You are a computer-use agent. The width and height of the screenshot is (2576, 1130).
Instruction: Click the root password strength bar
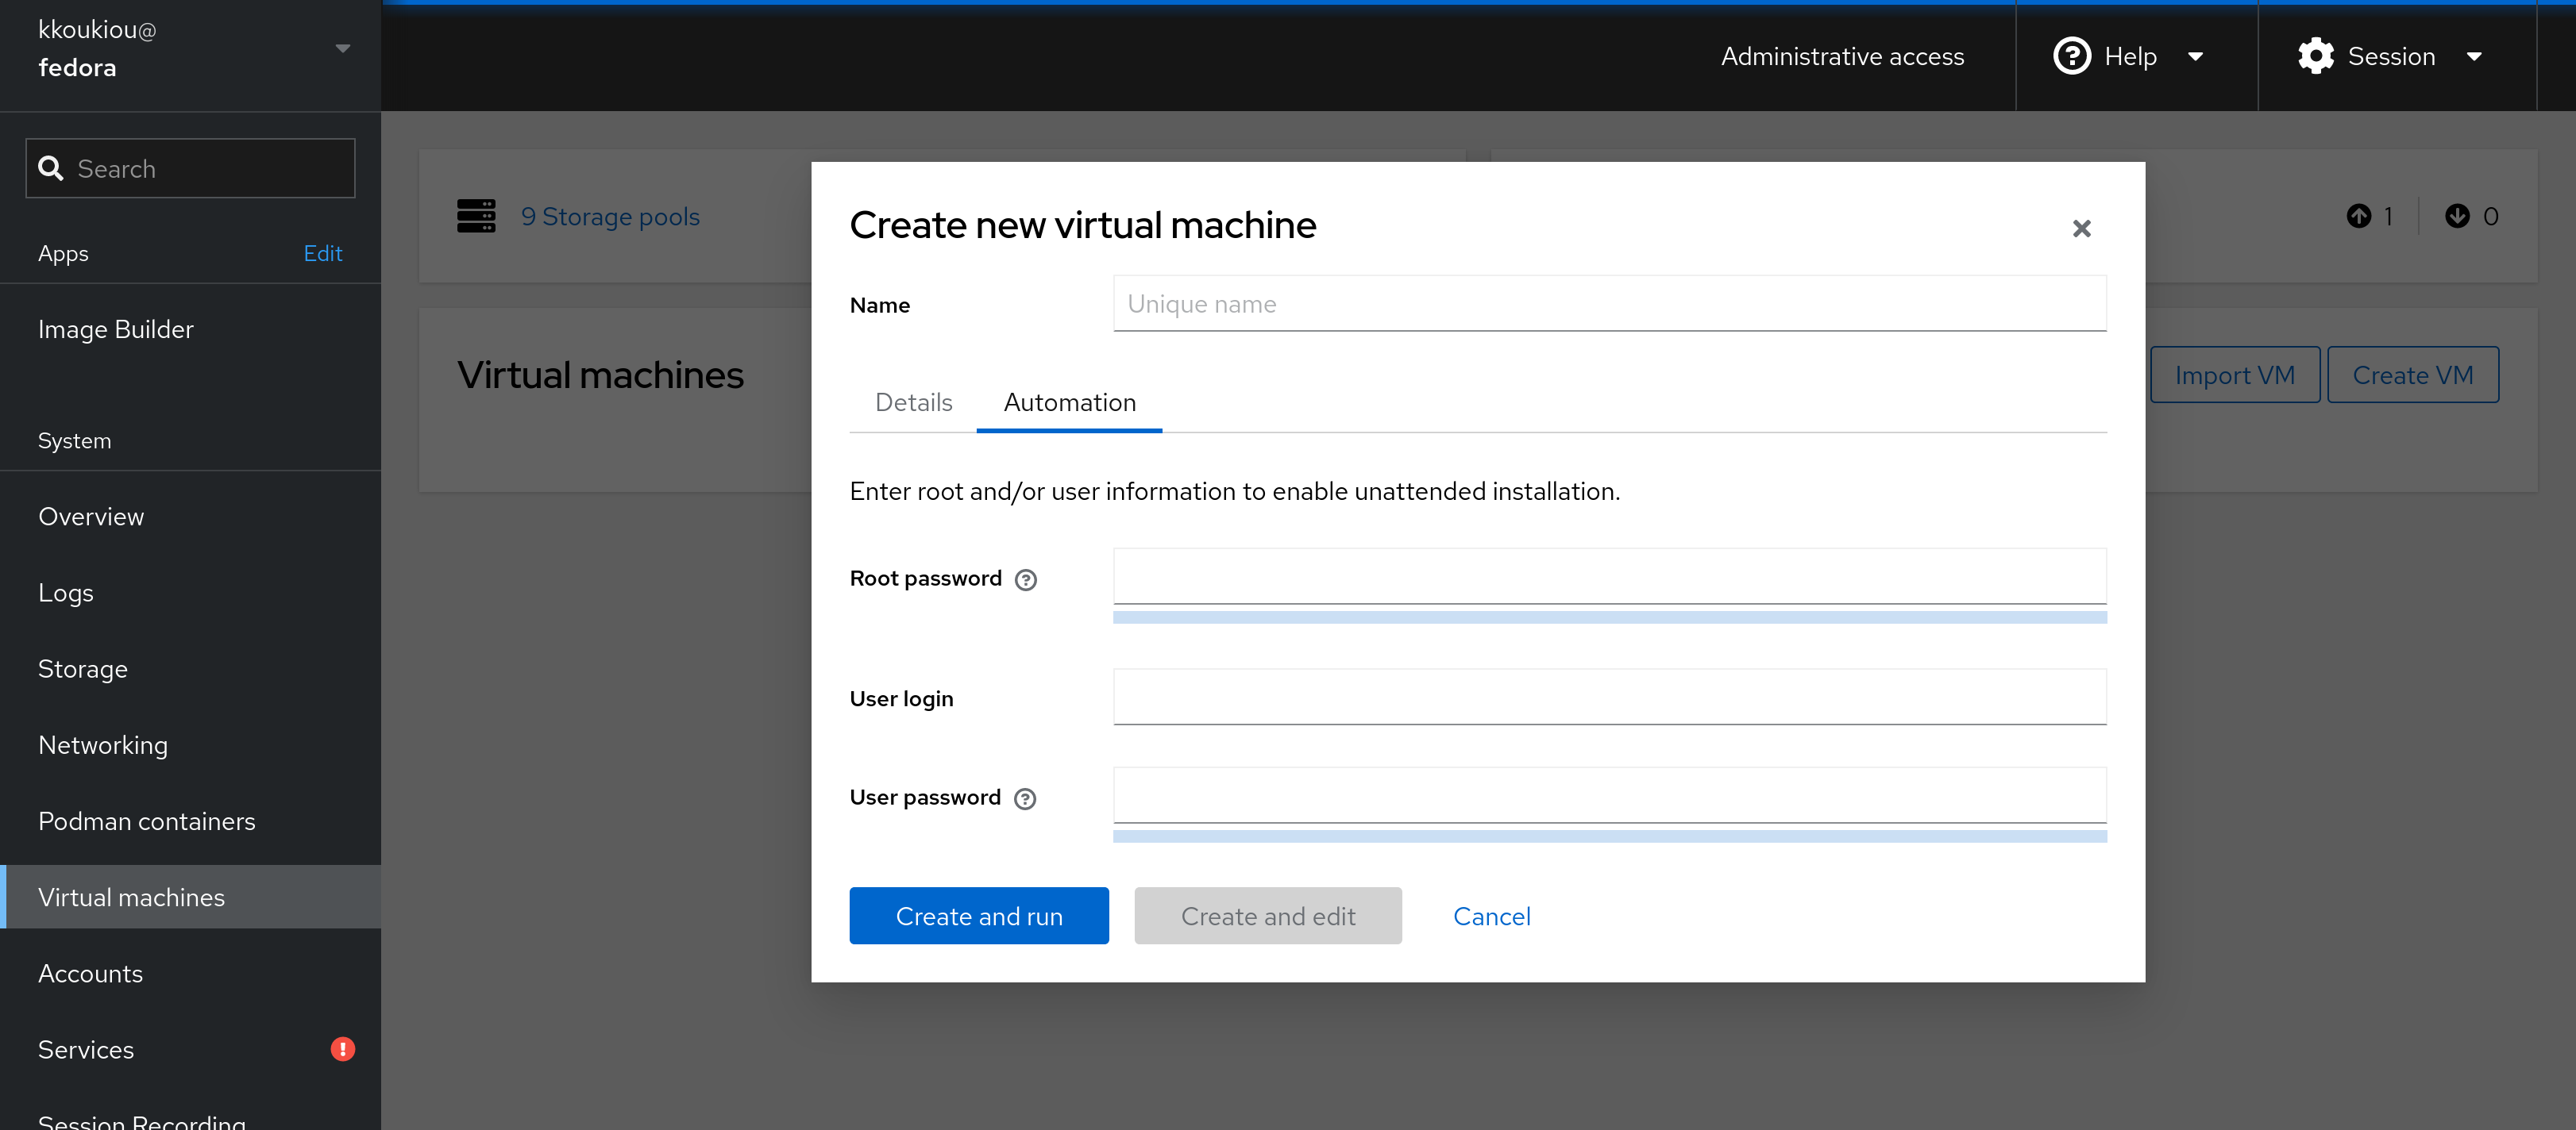1609,617
